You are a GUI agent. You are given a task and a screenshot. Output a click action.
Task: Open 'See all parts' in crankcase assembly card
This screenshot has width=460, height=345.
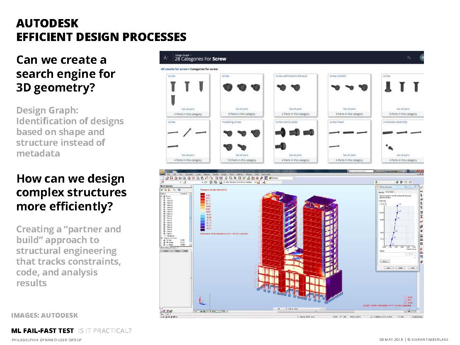coord(403,155)
